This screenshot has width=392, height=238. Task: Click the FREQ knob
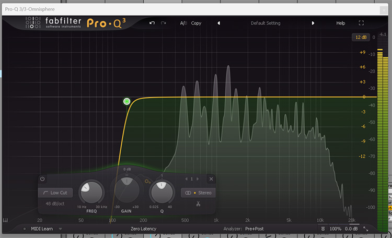point(91,193)
